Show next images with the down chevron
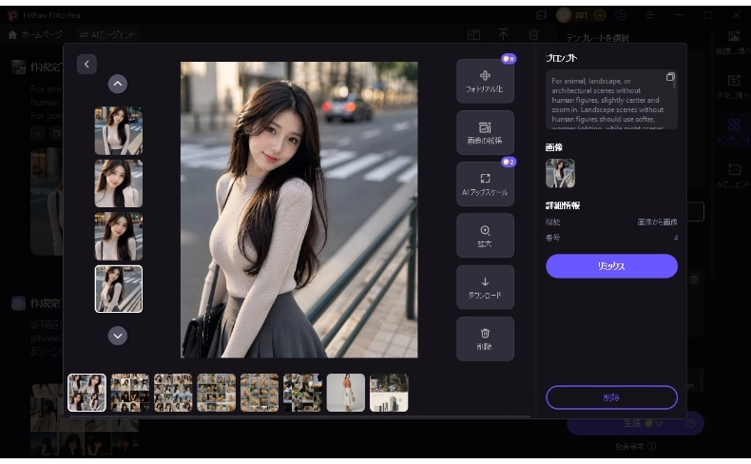 [118, 336]
